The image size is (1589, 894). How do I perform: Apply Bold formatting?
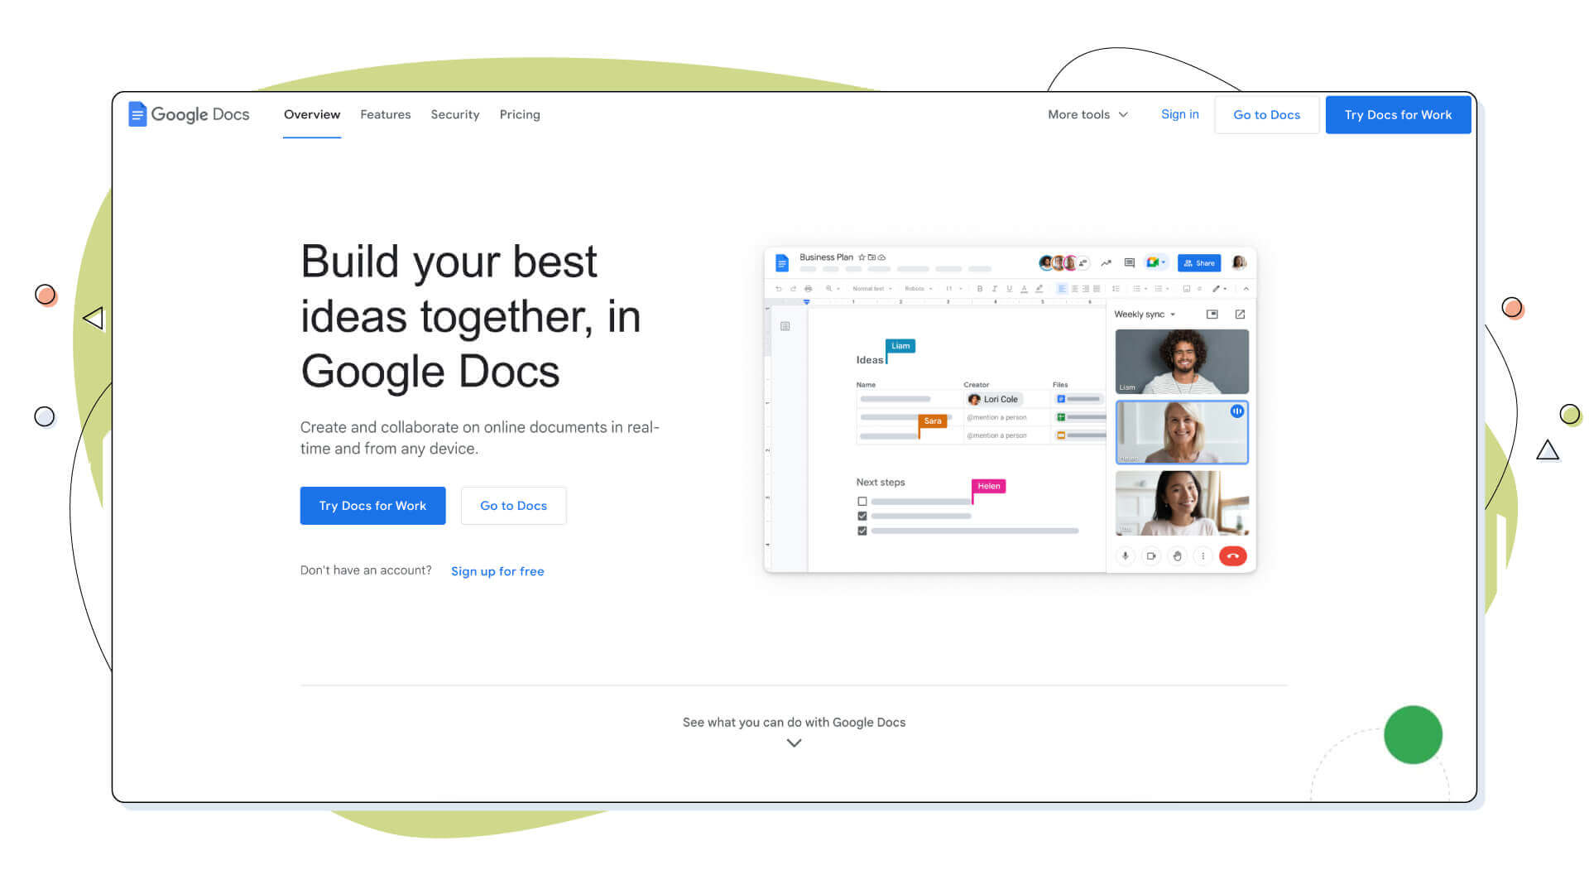click(980, 289)
